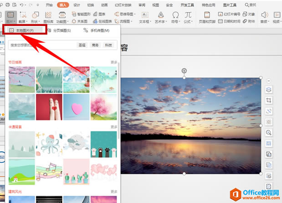Switch to the 设计 tab
282x203 pixels.
point(77,5)
